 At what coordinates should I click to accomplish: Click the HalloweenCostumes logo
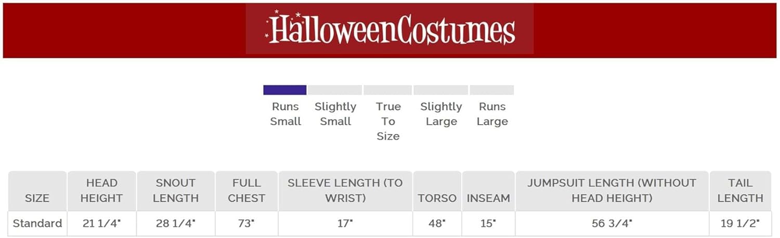tap(390, 29)
